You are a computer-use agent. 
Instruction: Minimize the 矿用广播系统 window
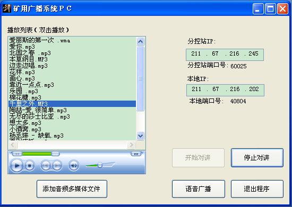[x=258, y=8]
